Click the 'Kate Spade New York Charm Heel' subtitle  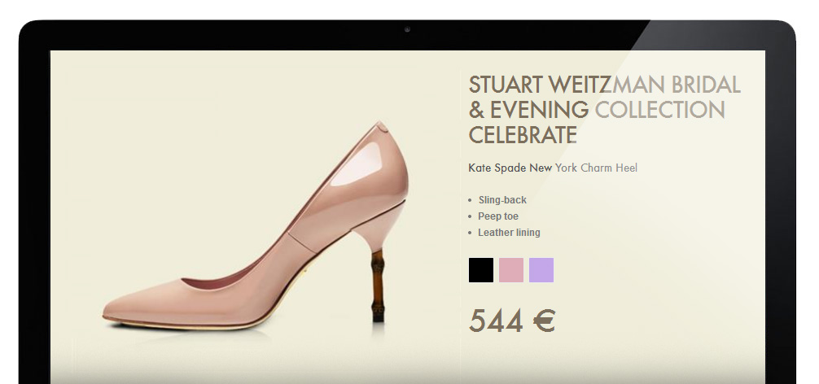(553, 168)
